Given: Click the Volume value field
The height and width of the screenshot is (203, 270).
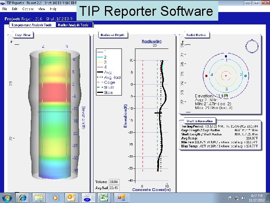Looking at the screenshot, I should point(114,182).
